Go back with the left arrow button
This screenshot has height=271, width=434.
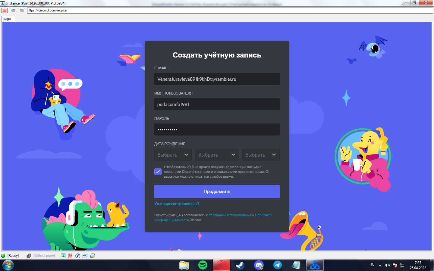coord(13,11)
